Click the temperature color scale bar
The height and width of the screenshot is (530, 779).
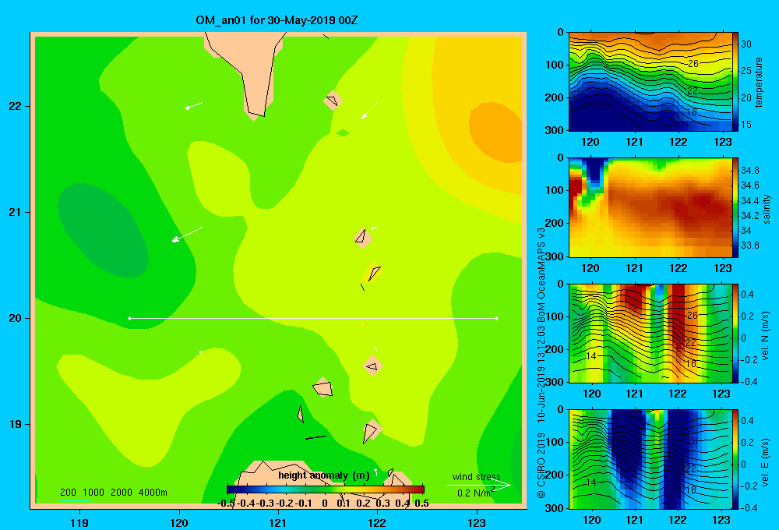pyautogui.click(x=735, y=82)
